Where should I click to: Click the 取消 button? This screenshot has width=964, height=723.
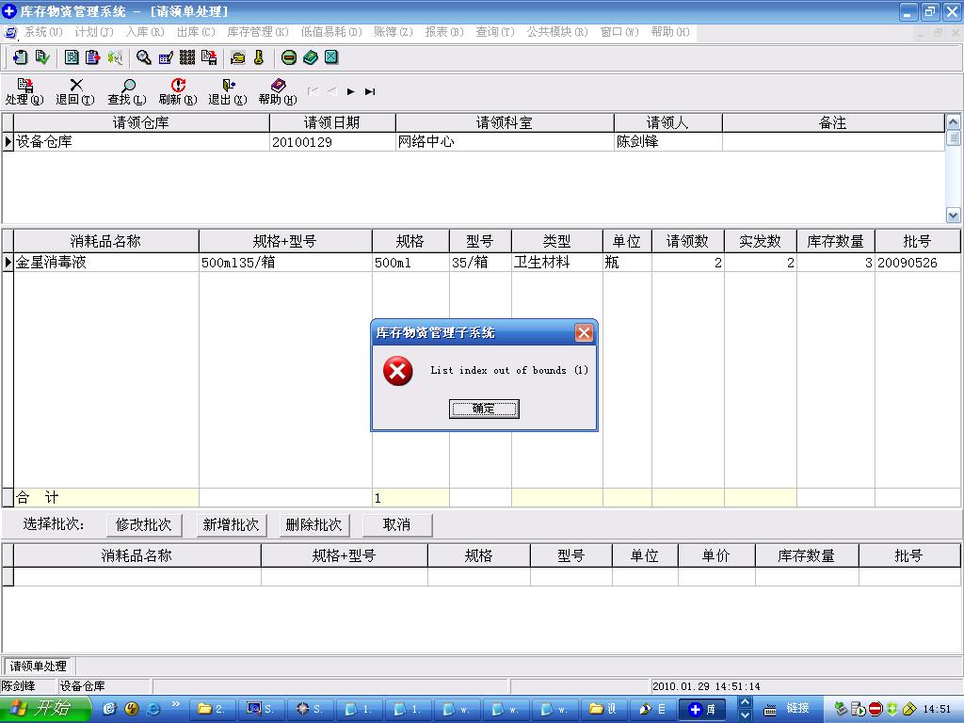[x=397, y=525]
